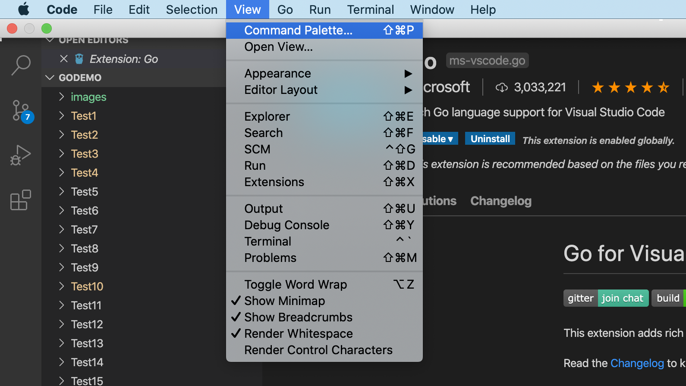Toggle Render Whitespace checked option
This screenshot has height=386, width=686.
point(324,333)
